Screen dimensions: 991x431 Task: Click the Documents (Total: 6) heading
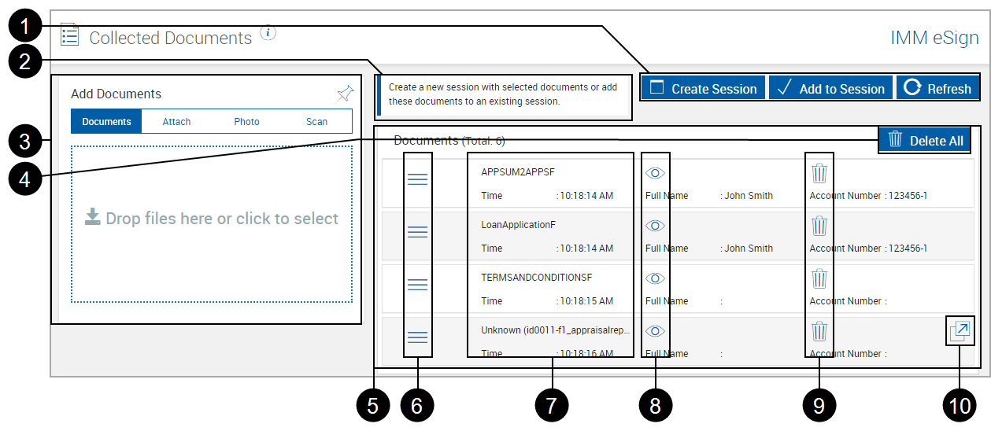pos(449,141)
